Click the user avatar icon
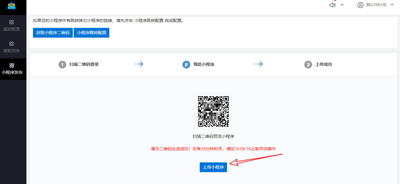The image size is (400, 184). click(360, 5)
